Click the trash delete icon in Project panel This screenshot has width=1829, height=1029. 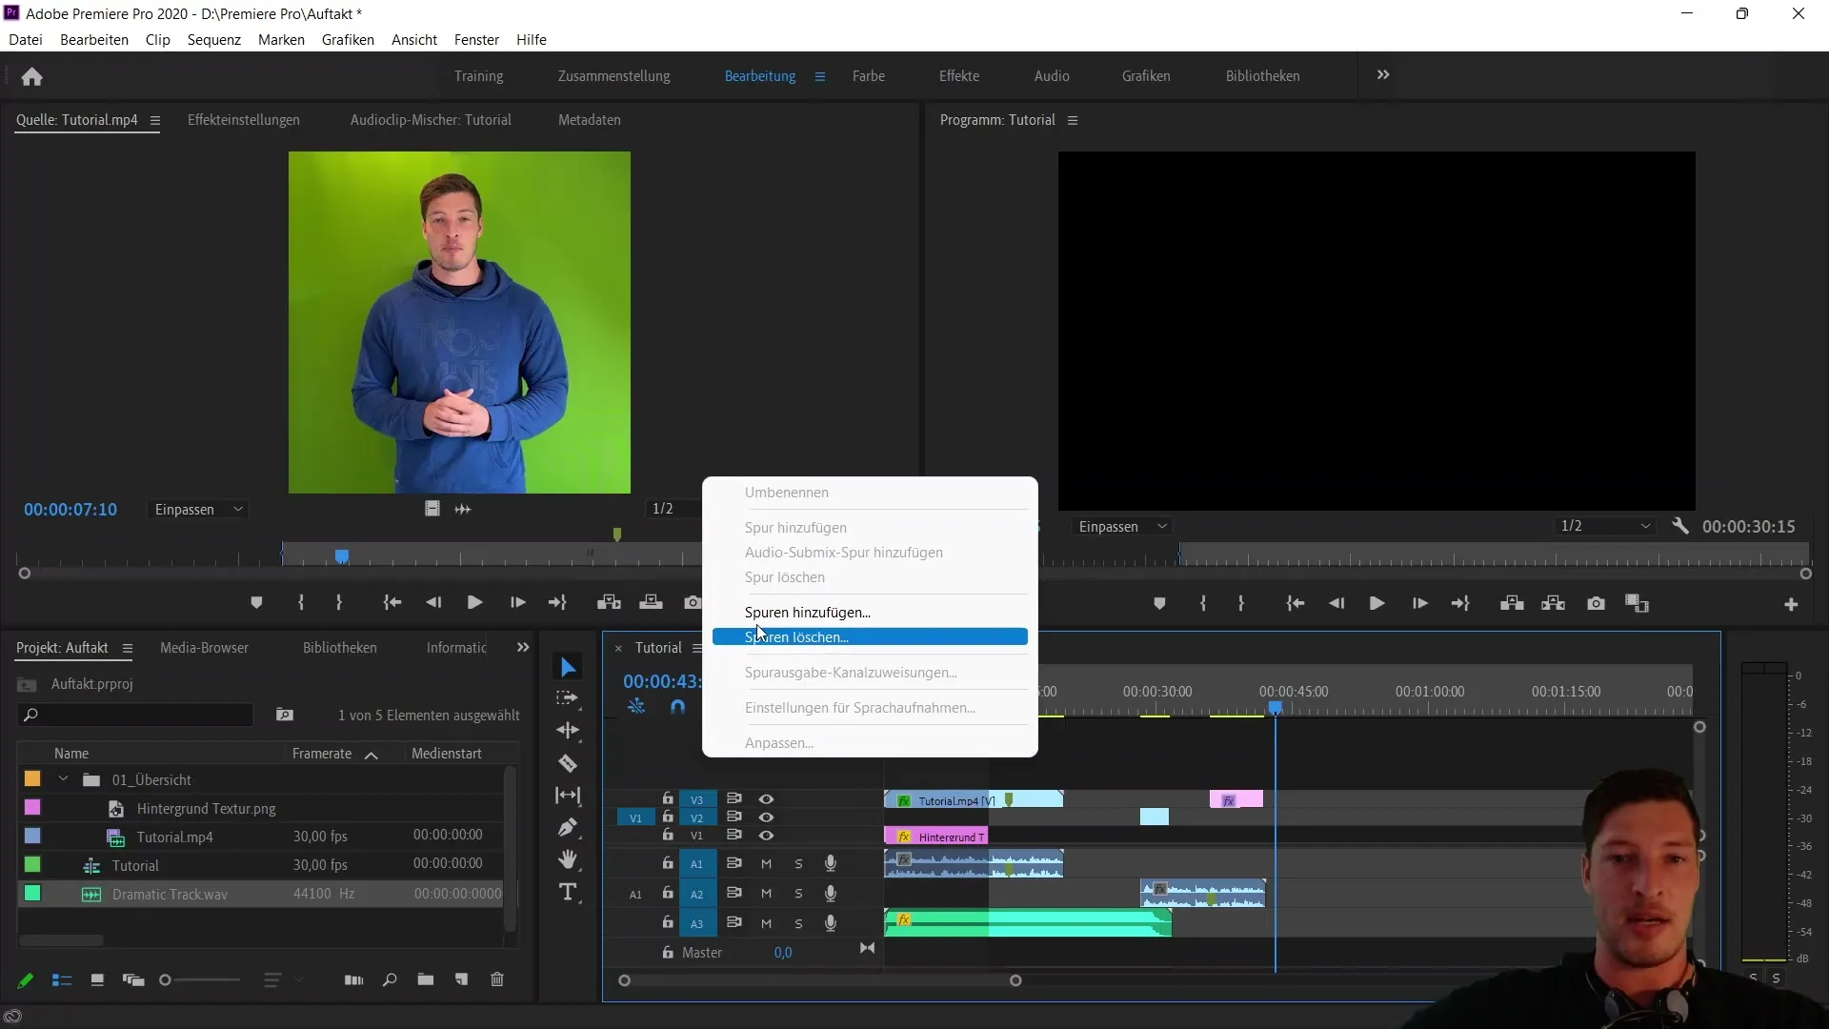(497, 979)
